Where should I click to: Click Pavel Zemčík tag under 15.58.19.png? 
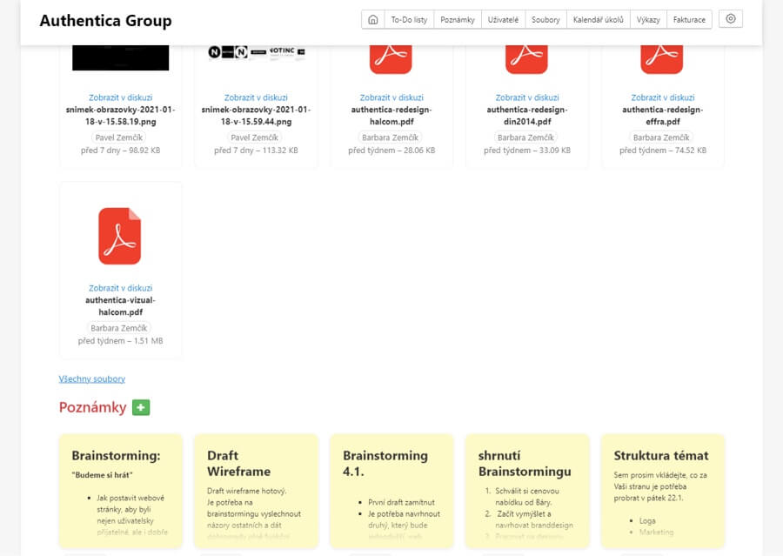point(119,137)
